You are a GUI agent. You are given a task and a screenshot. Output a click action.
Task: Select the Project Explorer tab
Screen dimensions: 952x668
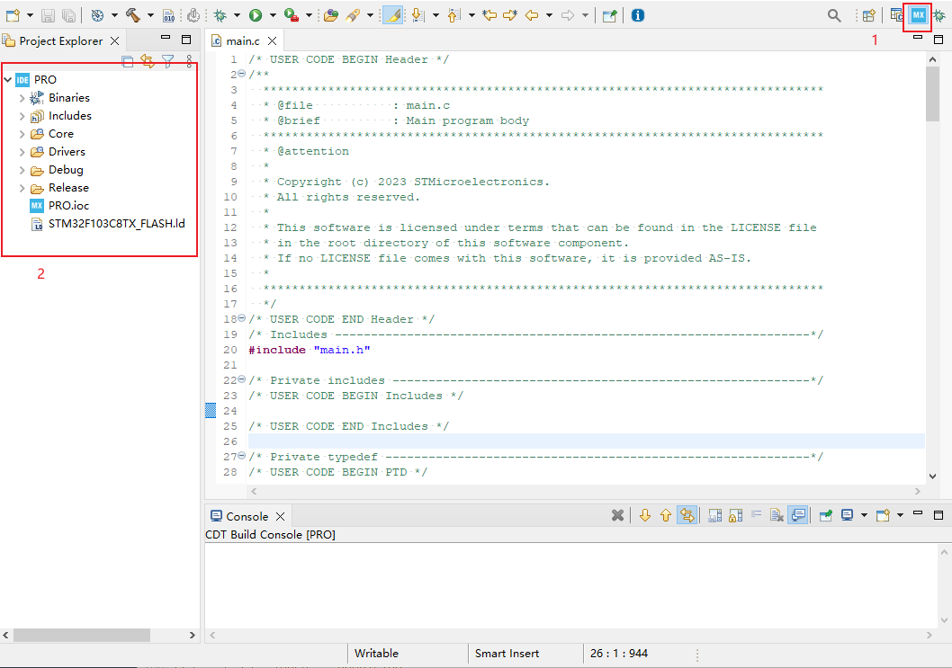(x=60, y=40)
